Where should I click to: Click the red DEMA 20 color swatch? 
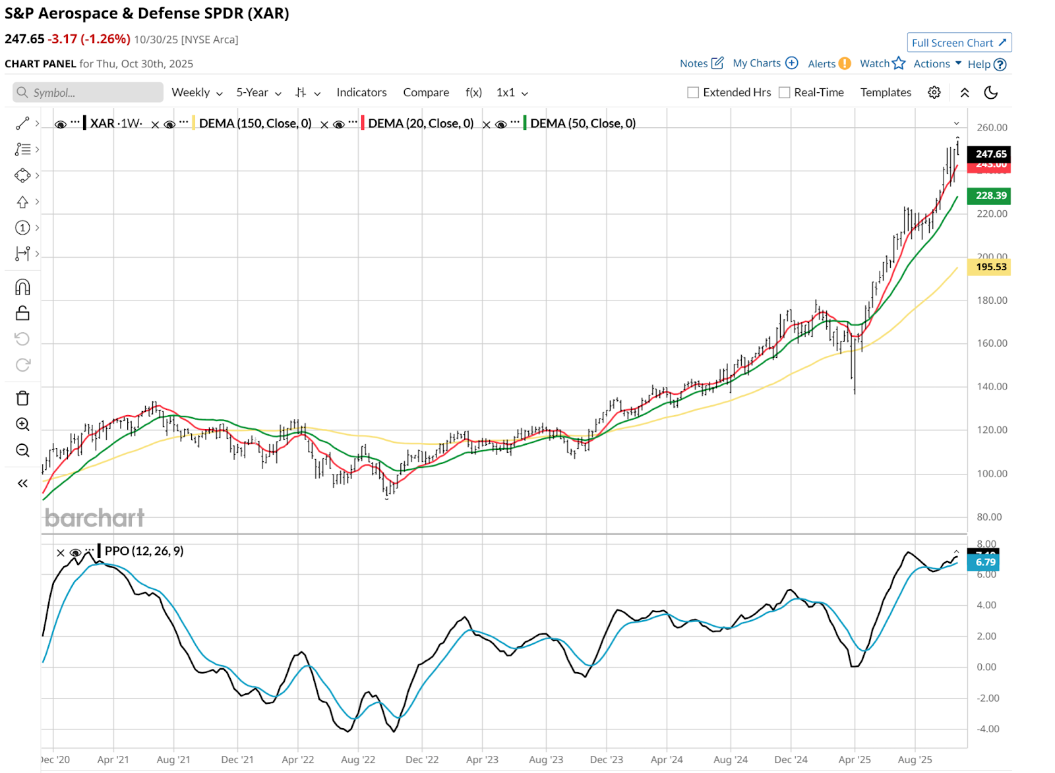[363, 123]
